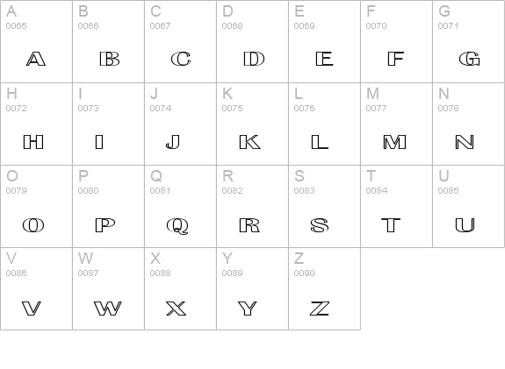Pick the Y glyph labeled 0089
The image size is (505, 369).
click(248, 308)
